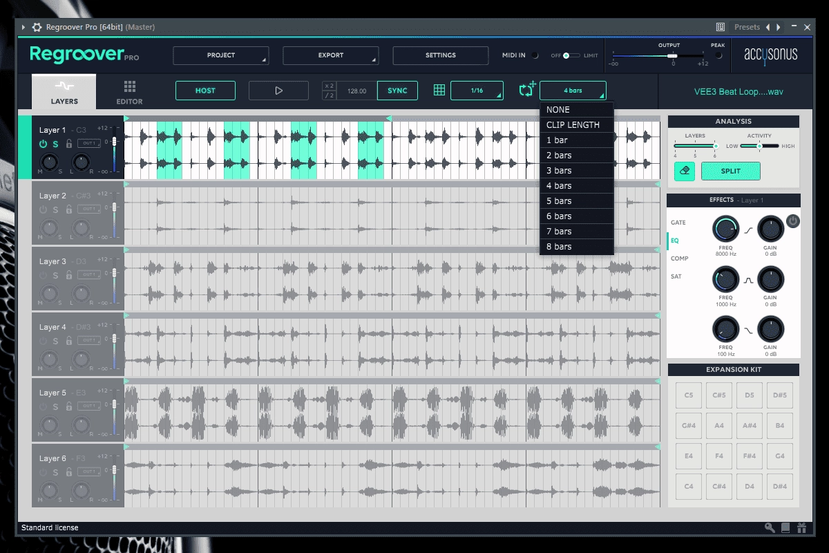The width and height of the screenshot is (829, 553).
Task: Select CLIP LENGTH from the loop menu
Action: point(577,125)
